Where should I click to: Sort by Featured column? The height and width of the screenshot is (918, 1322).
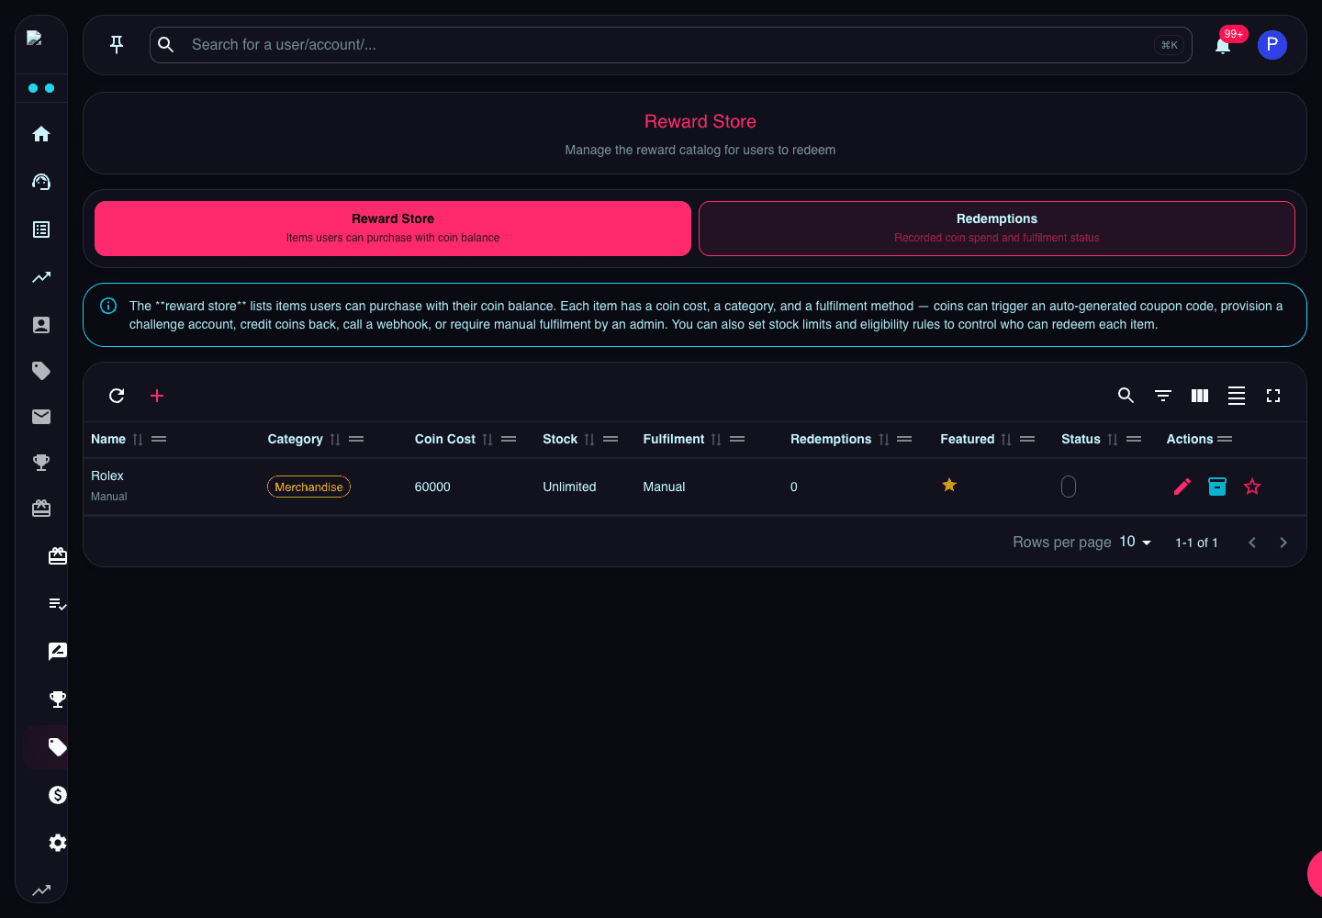tap(1006, 440)
